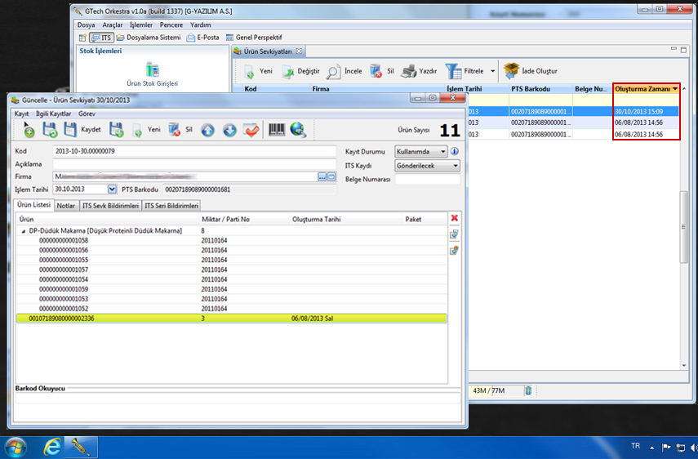Screen dimensions: 698x459
Task: Click the Kaydet save button
Action: tap(82, 130)
